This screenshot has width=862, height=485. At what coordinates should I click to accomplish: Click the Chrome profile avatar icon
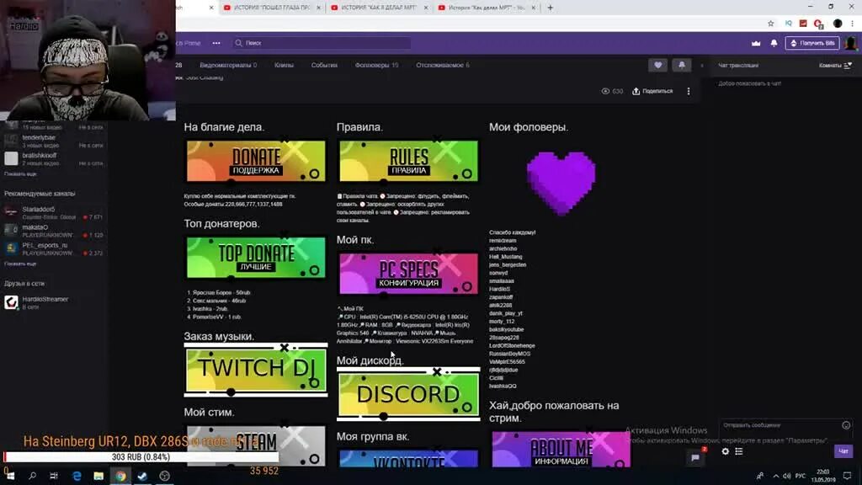coord(838,23)
